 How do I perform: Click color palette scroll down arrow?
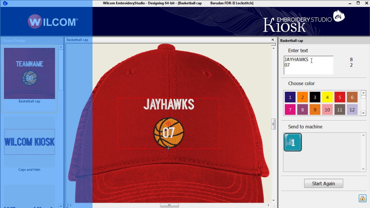click(x=364, y=113)
